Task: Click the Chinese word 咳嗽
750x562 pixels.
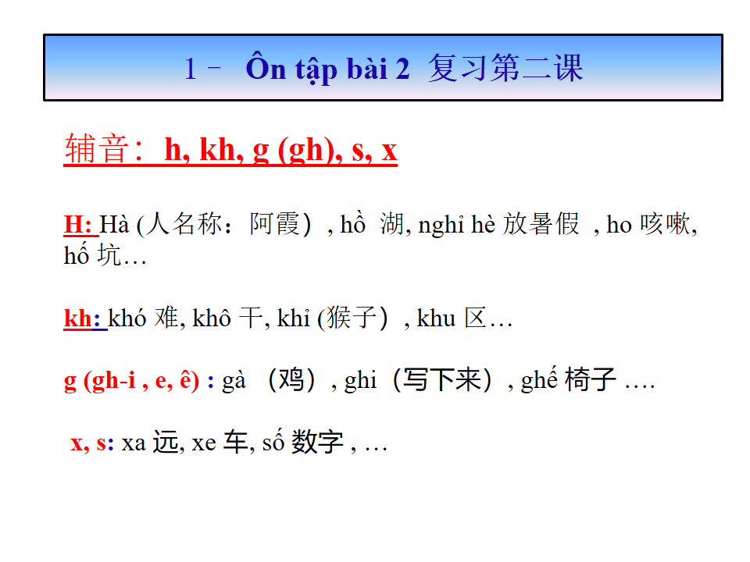Action: (666, 226)
